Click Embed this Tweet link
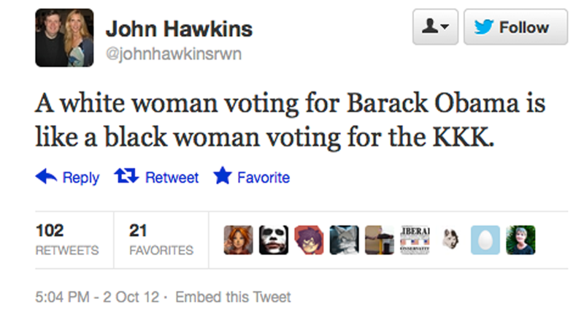This screenshot has width=584, height=329. [x=233, y=298]
